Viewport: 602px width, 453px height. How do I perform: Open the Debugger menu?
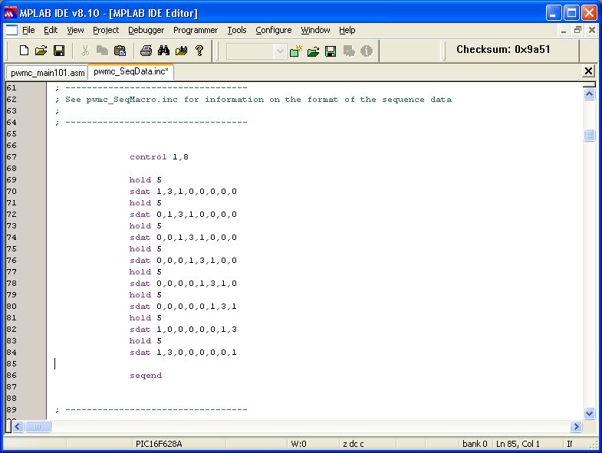coord(146,30)
